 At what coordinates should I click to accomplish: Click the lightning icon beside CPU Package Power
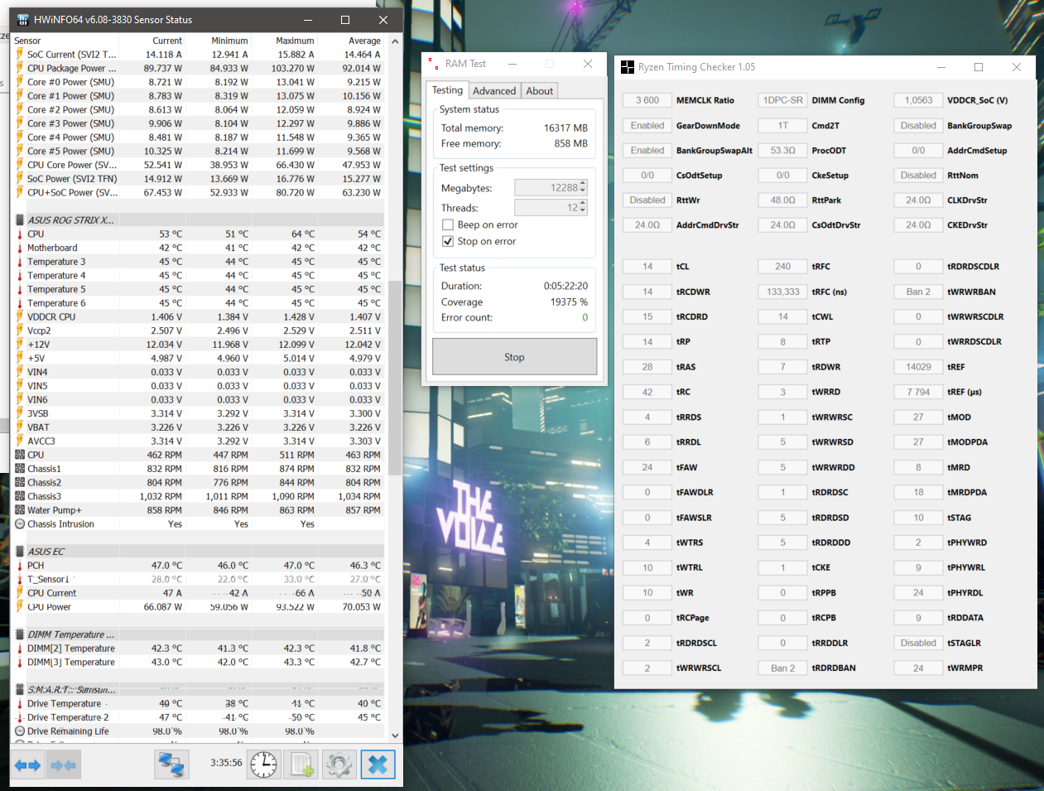(20, 69)
